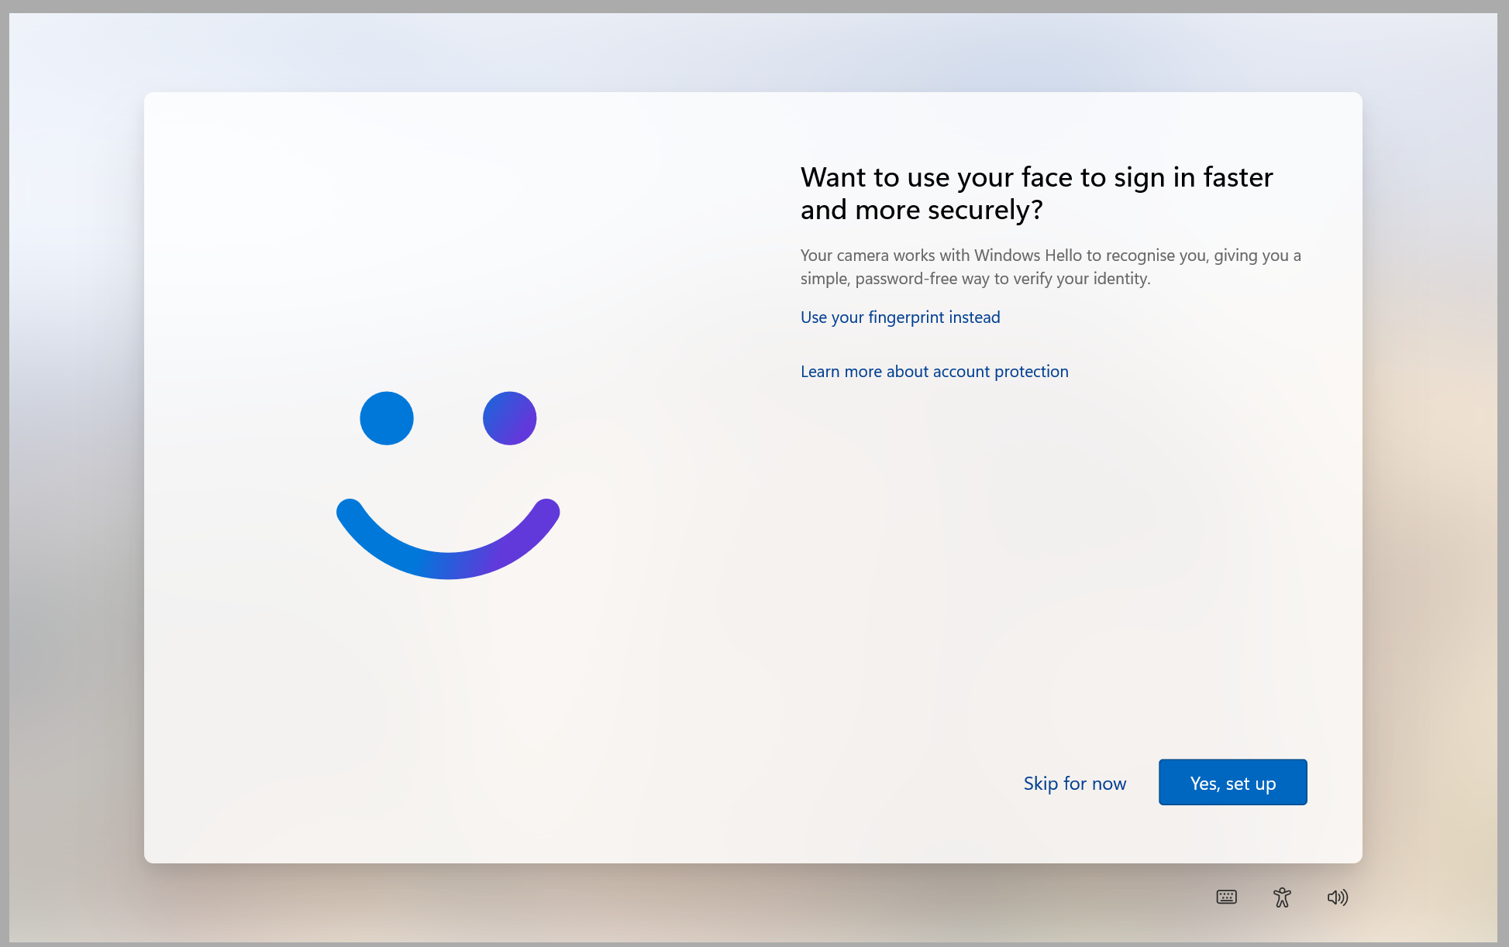Open the on-screen keyboard icon
1509x947 pixels.
point(1226,897)
